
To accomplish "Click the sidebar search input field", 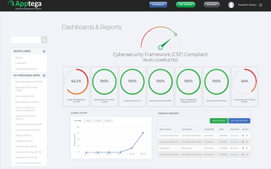I will click(26, 40).
